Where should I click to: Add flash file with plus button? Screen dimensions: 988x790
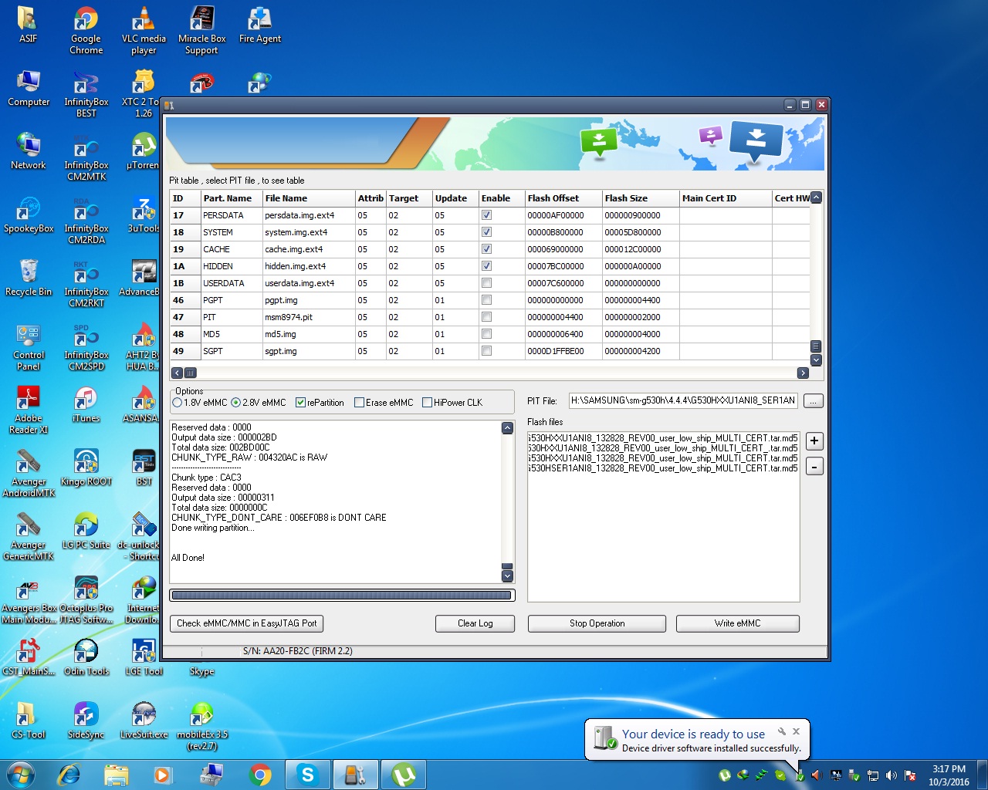(x=814, y=441)
